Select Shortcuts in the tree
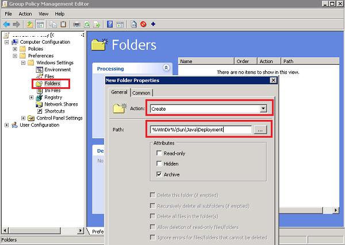This screenshot has width=345, height=245. click(x=55, y=111)
